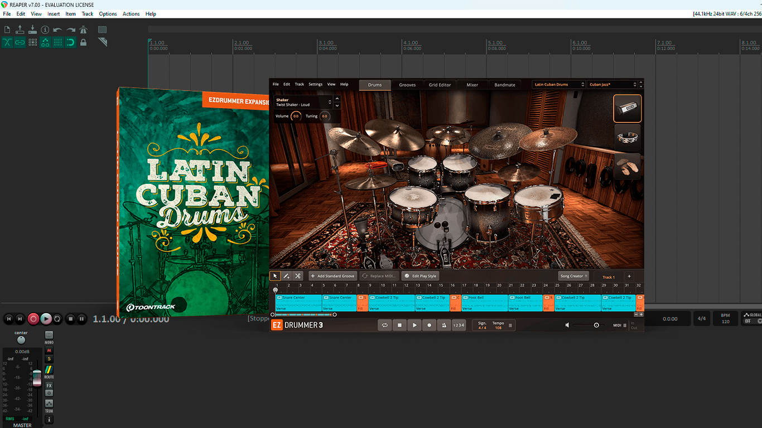The height and width of the screenshot is (428, 762).
Task: Select the hand claps percussion thumbnail
Action: point(628,167)
